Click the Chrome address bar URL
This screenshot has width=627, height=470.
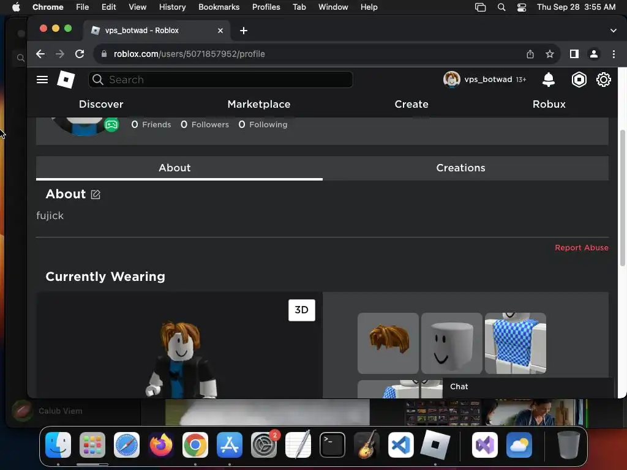pyautogui.click(x=189, y=54)
